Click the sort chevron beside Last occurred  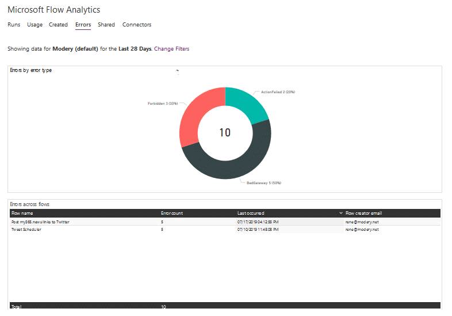click(x=341, y=213)
